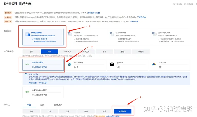Switch to the 网站 template category
The image size is (197, 117).
tap(50, 51)
